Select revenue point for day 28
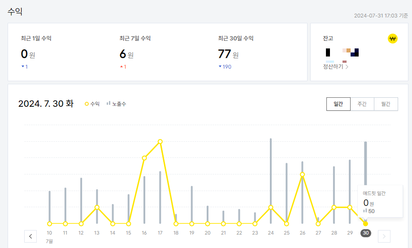The width and height of the screenshot is (412, 248). coord(334,207)
